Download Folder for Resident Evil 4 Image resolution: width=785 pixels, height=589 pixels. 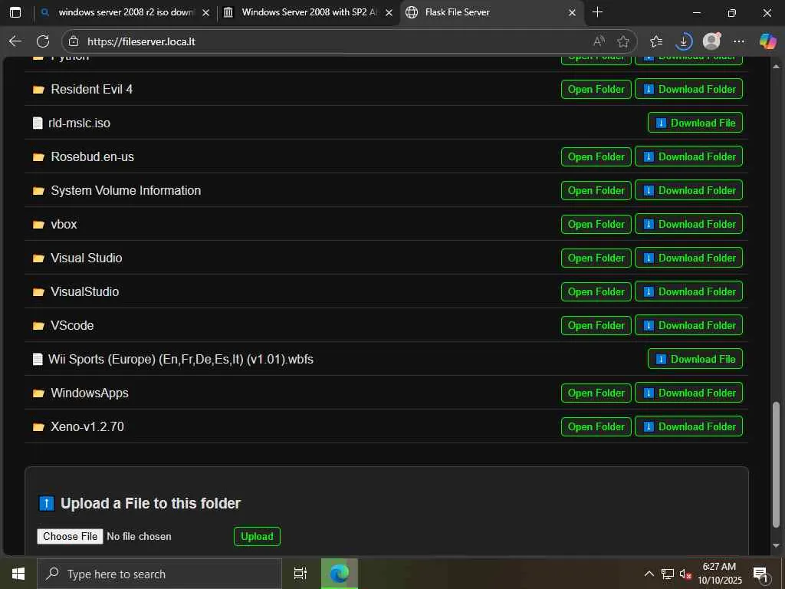(688, 89)
